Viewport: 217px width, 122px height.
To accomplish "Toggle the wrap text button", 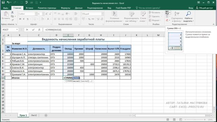I will 76,14.
